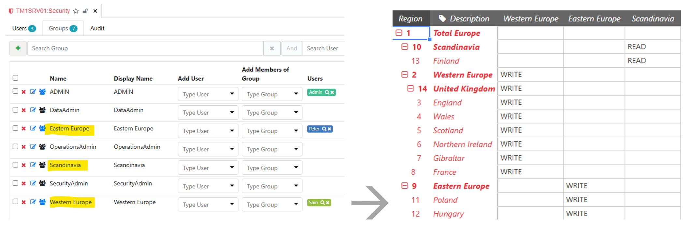Clear the Search Group field with X icon
The image size is (689, 239).
pos(272,48)
